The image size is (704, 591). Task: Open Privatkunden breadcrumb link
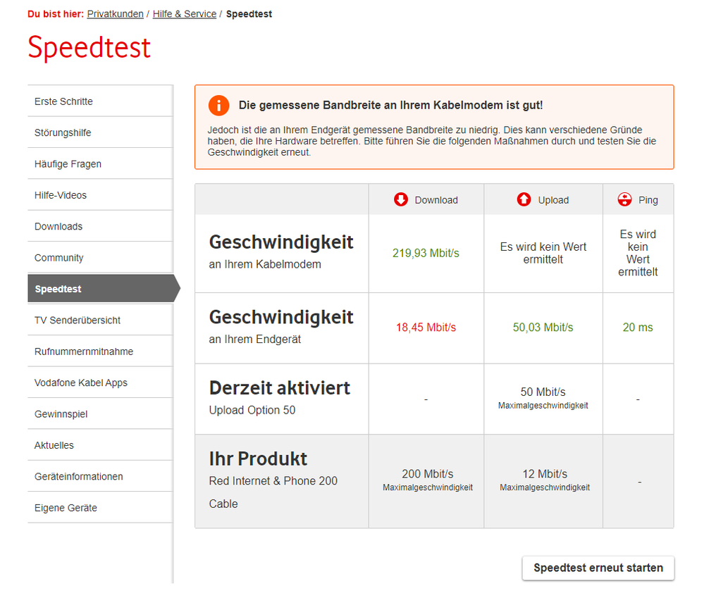coord(115,14)
